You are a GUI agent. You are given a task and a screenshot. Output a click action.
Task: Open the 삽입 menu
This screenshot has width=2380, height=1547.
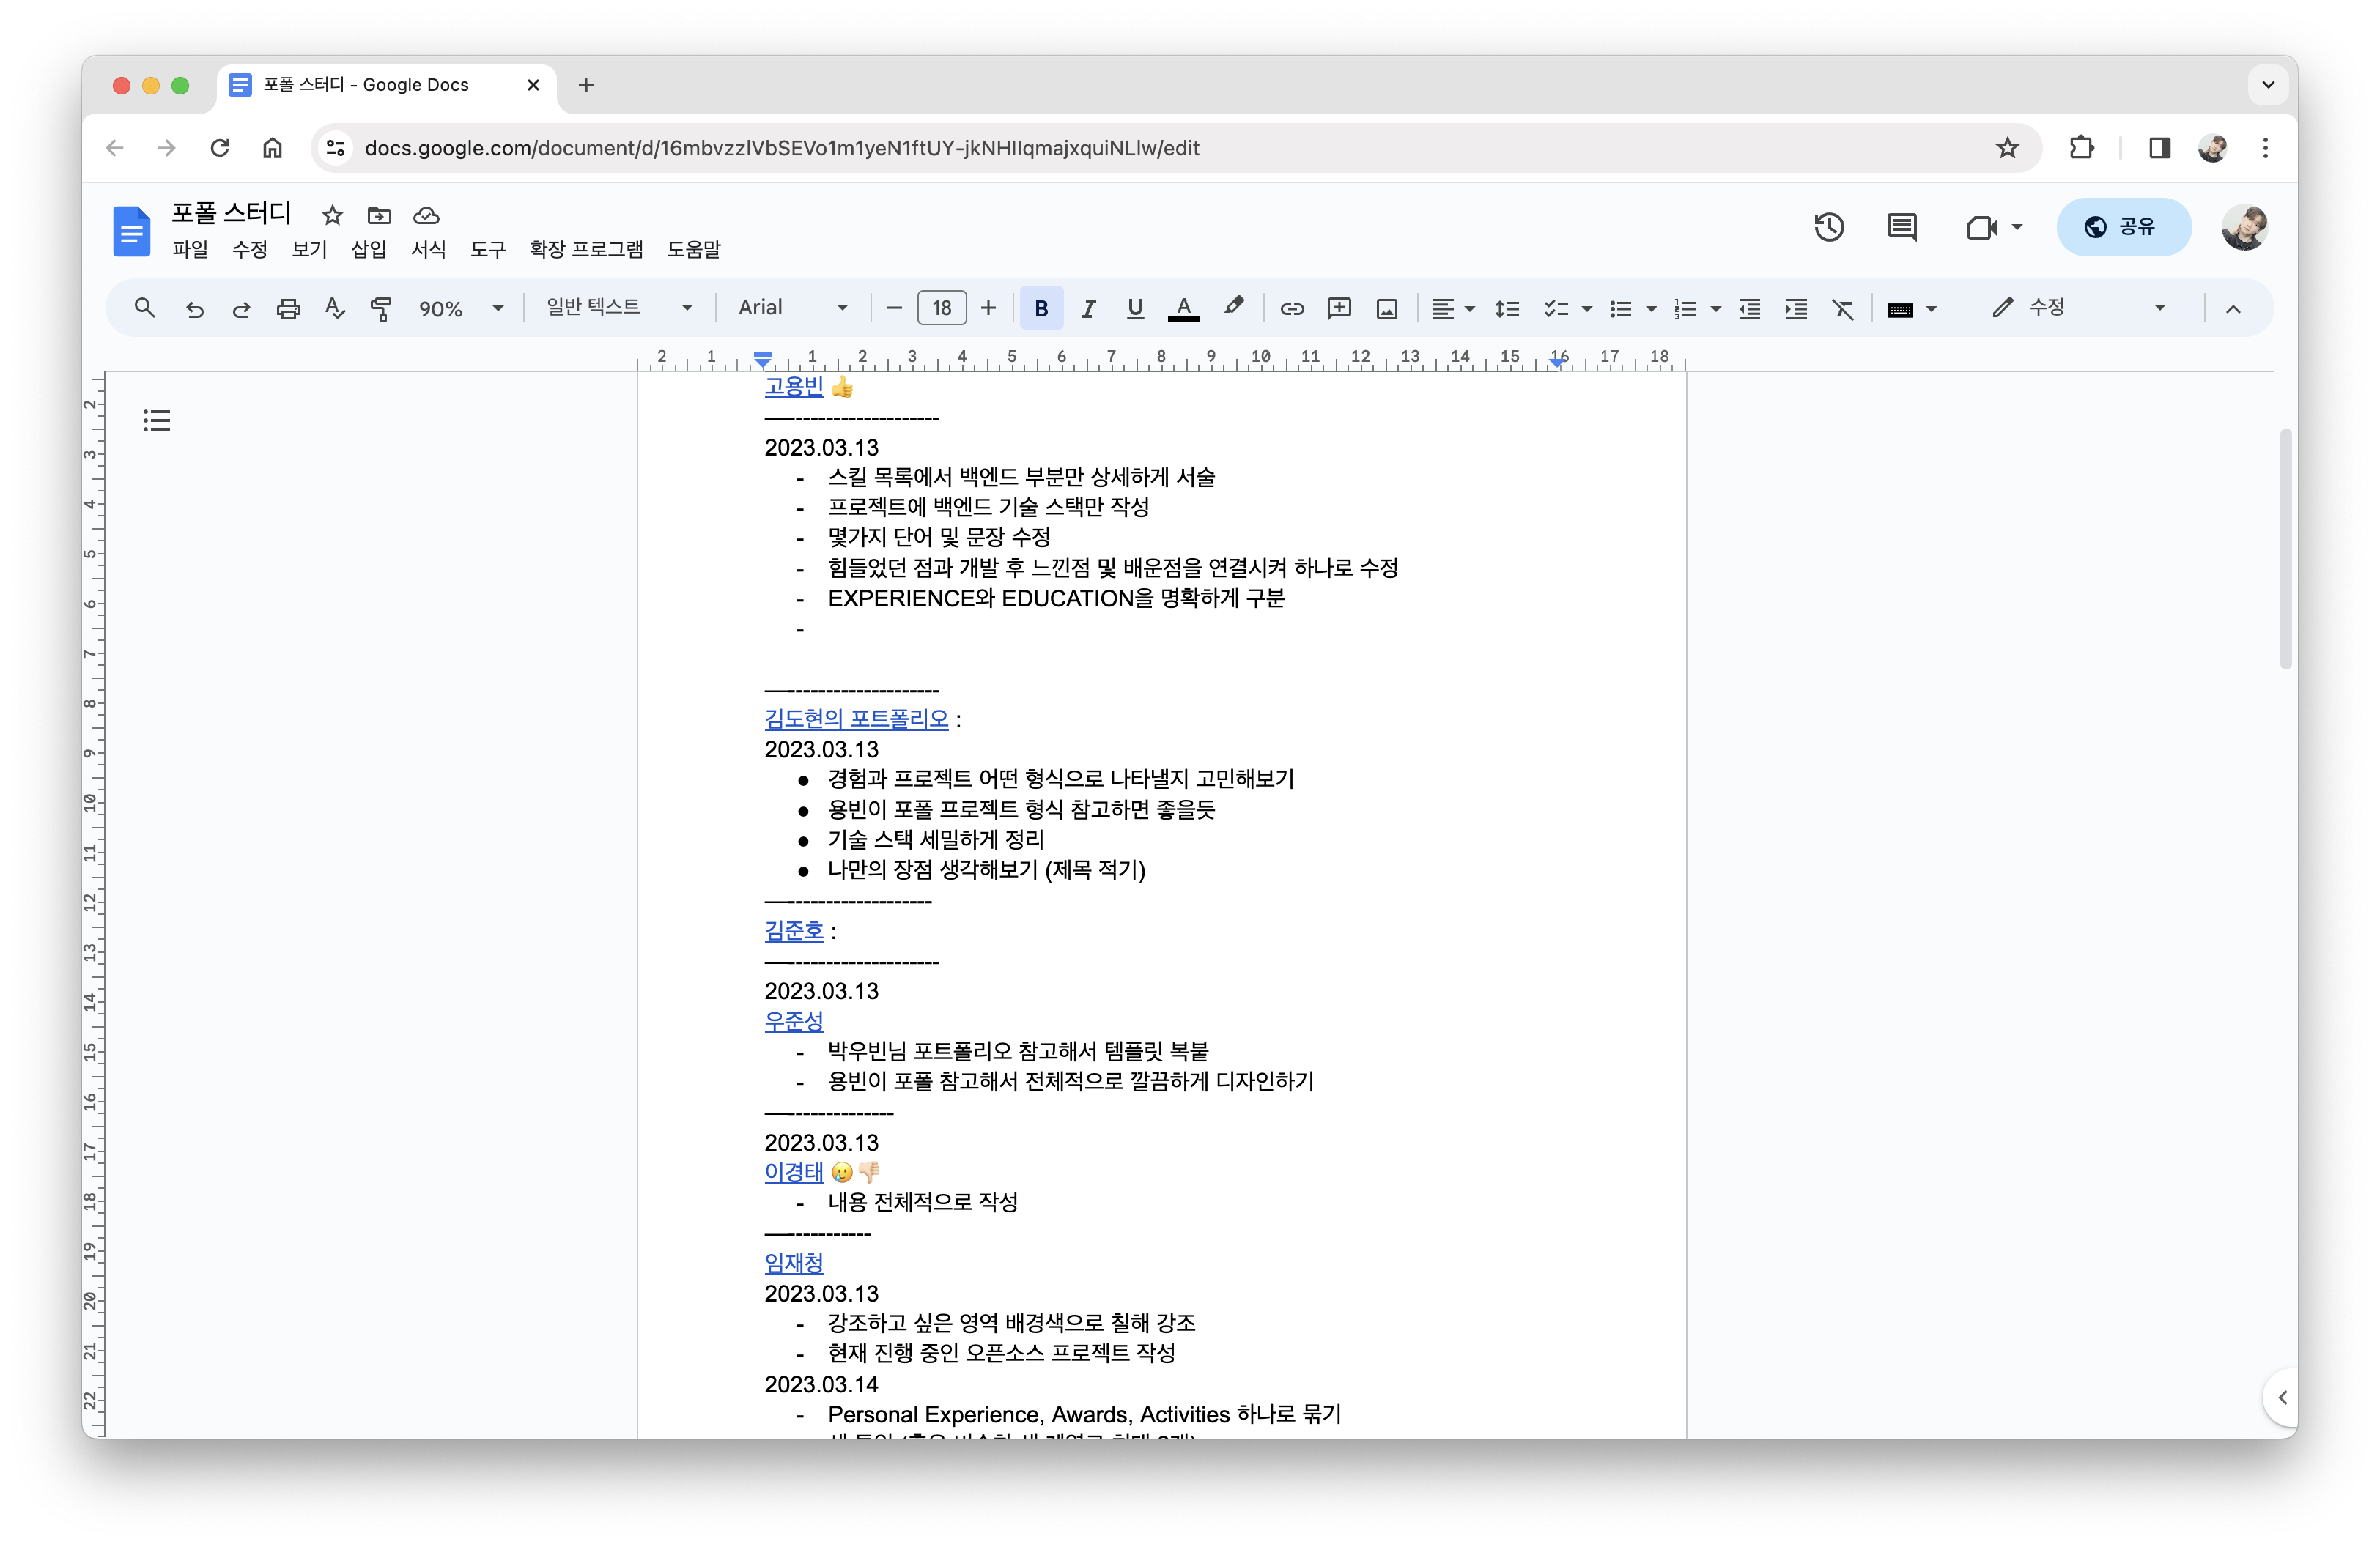(368, 249)
